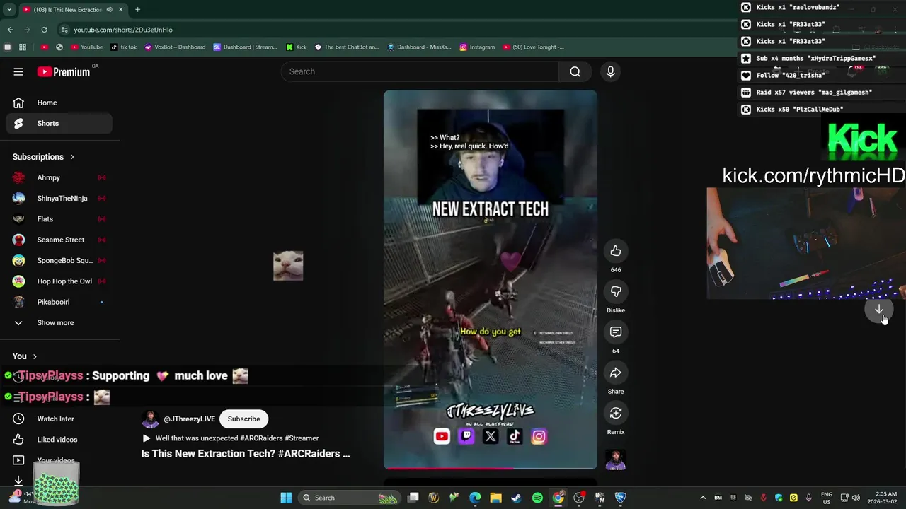
Task: Open the YouTube hamburger guide menu
Action: click(x=18, y=71)
